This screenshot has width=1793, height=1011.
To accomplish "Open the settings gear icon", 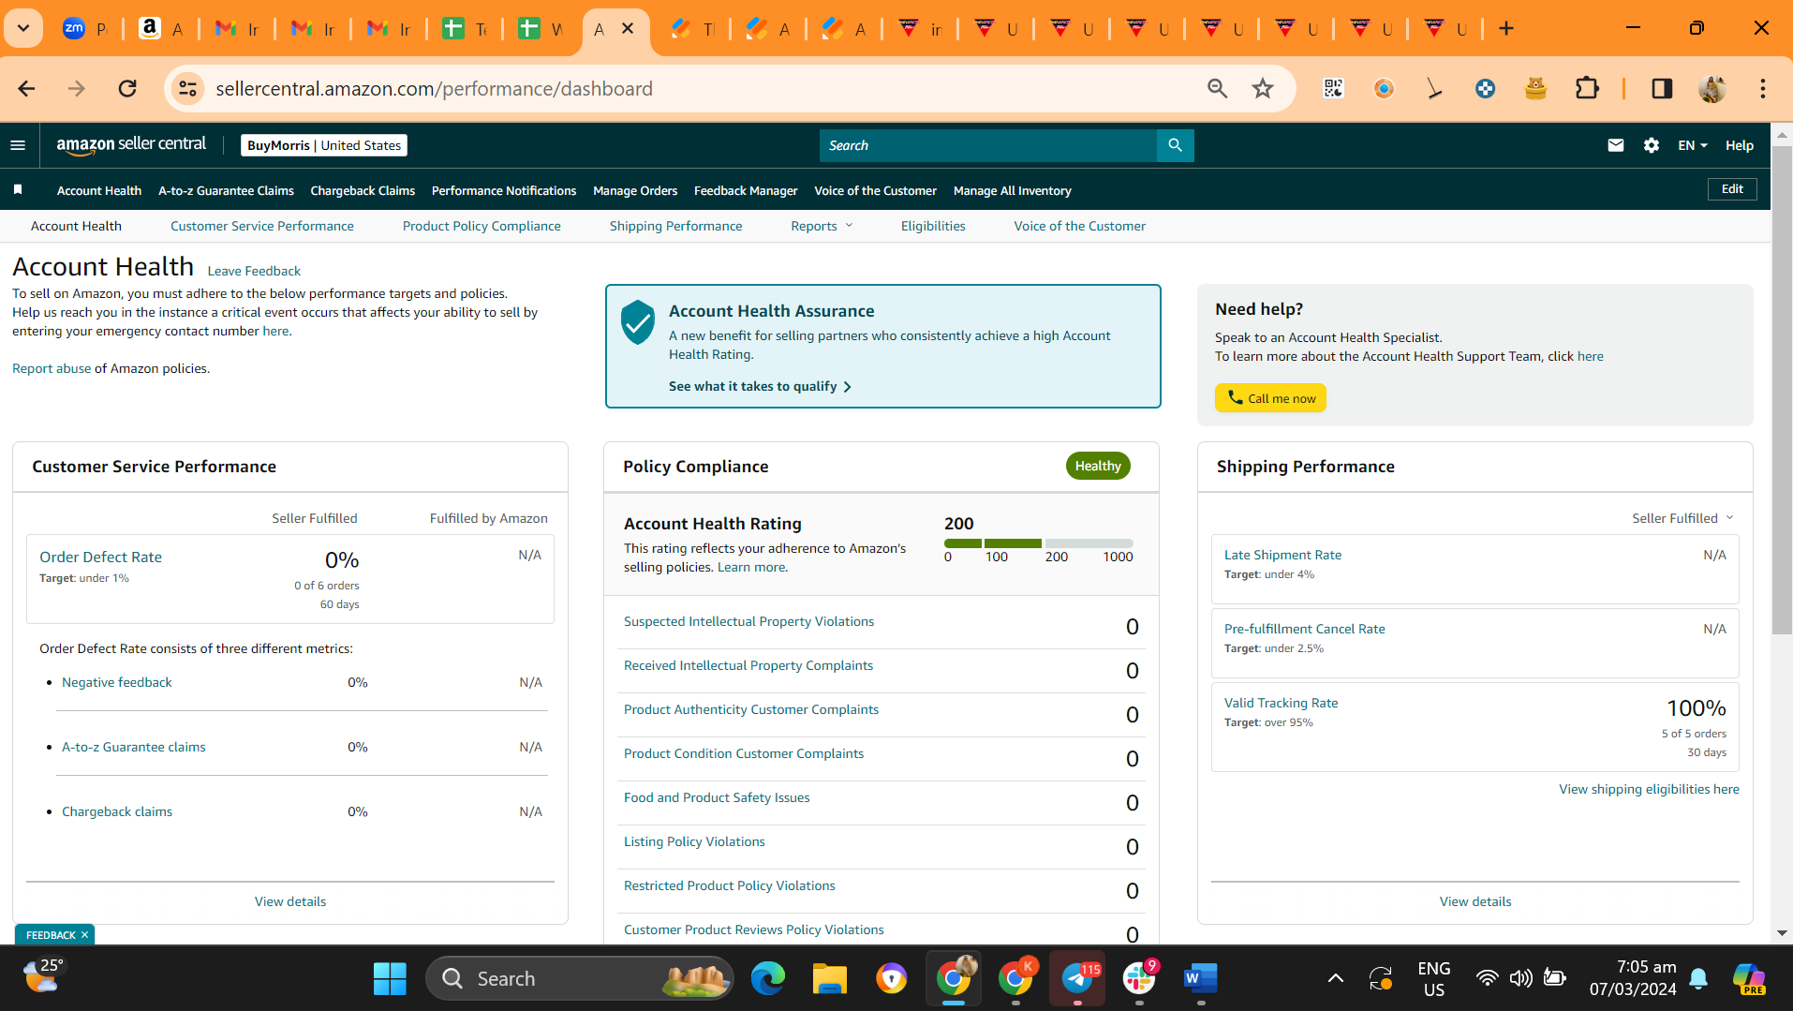I will pyautogui.click(x=1652, y=145).
